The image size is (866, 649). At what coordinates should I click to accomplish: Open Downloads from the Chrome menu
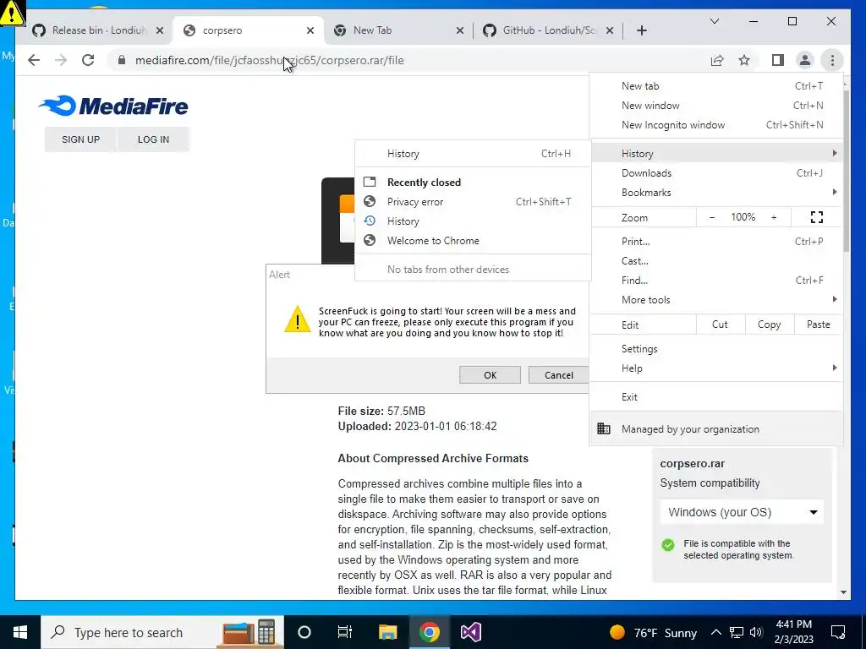716,173
